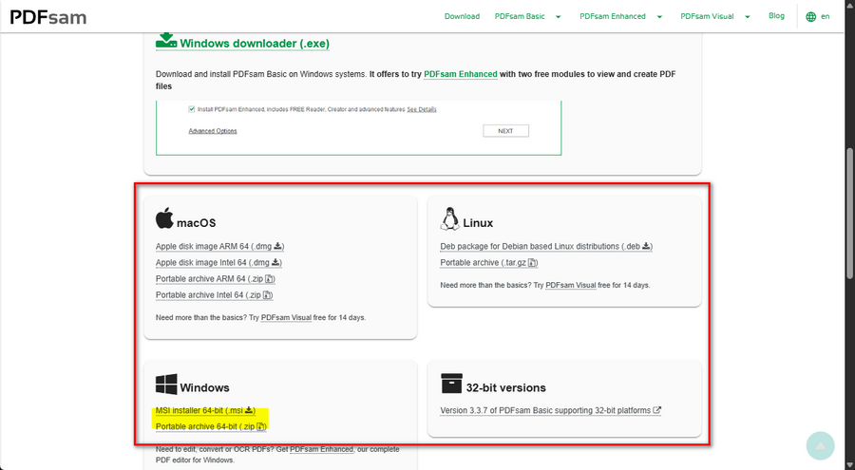
Task: Open the PDFsam Visual menu
Action: point(707,16)
